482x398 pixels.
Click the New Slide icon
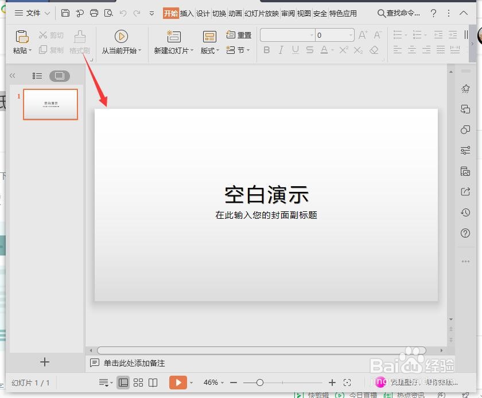pos(174,36)
